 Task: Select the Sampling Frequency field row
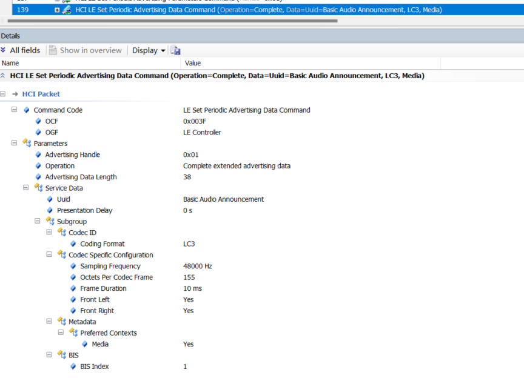click(110, 266)
